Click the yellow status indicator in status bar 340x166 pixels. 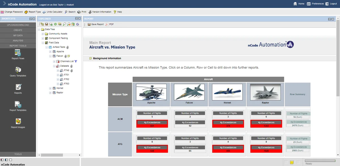[x=292, y=162]
